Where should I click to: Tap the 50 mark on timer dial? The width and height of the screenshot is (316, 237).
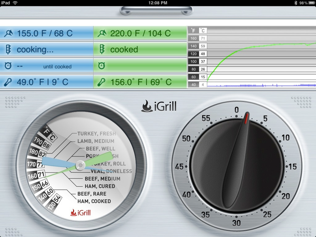[x=186, y=139]
